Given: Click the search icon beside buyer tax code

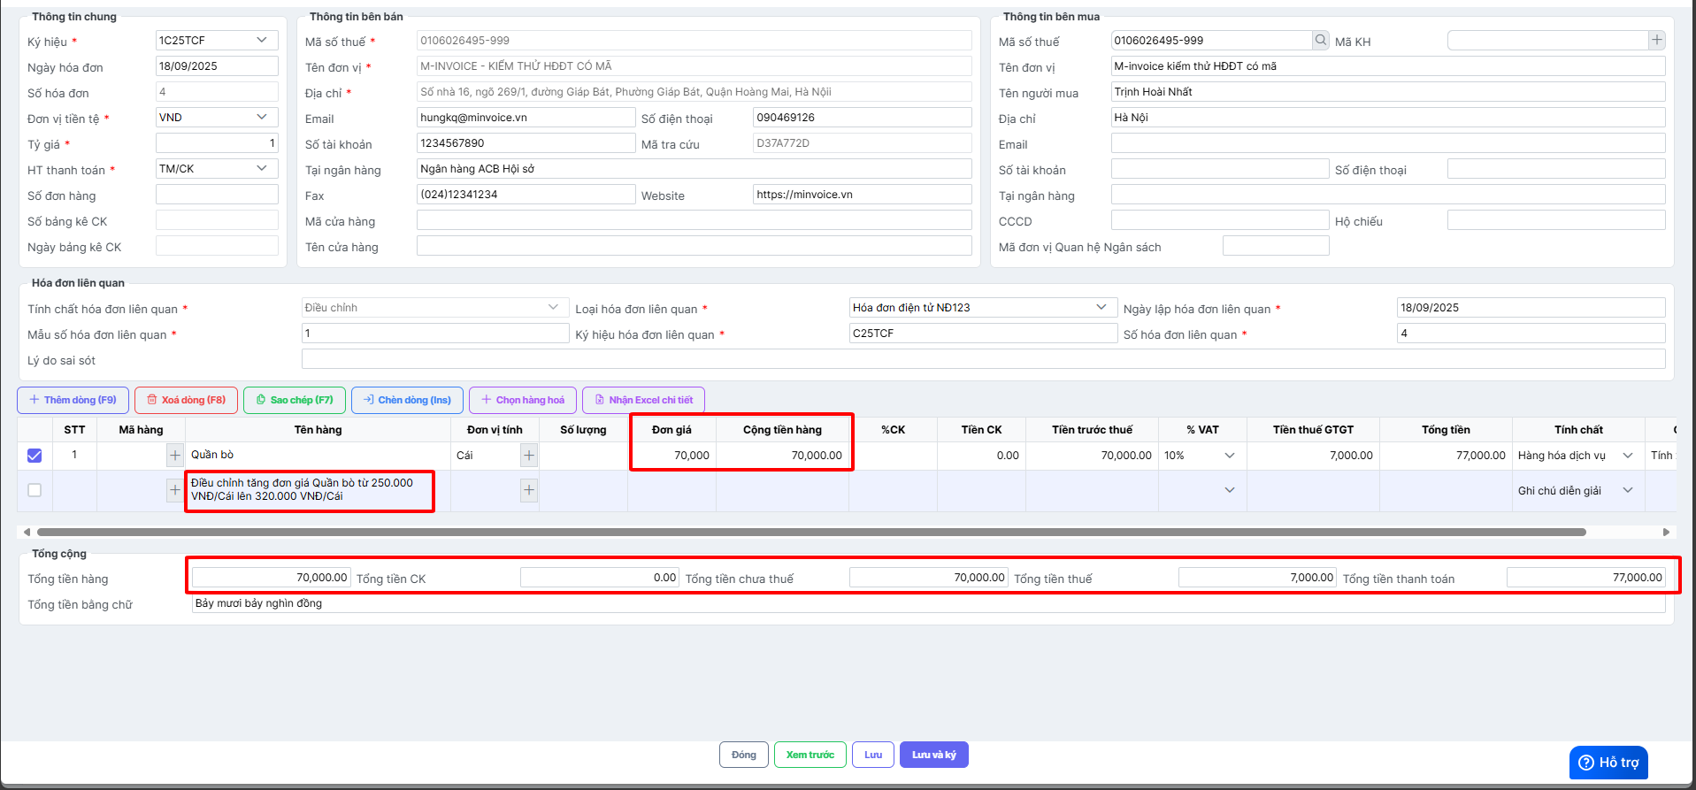Looking at the screenshot, I should click(1320, 40).
